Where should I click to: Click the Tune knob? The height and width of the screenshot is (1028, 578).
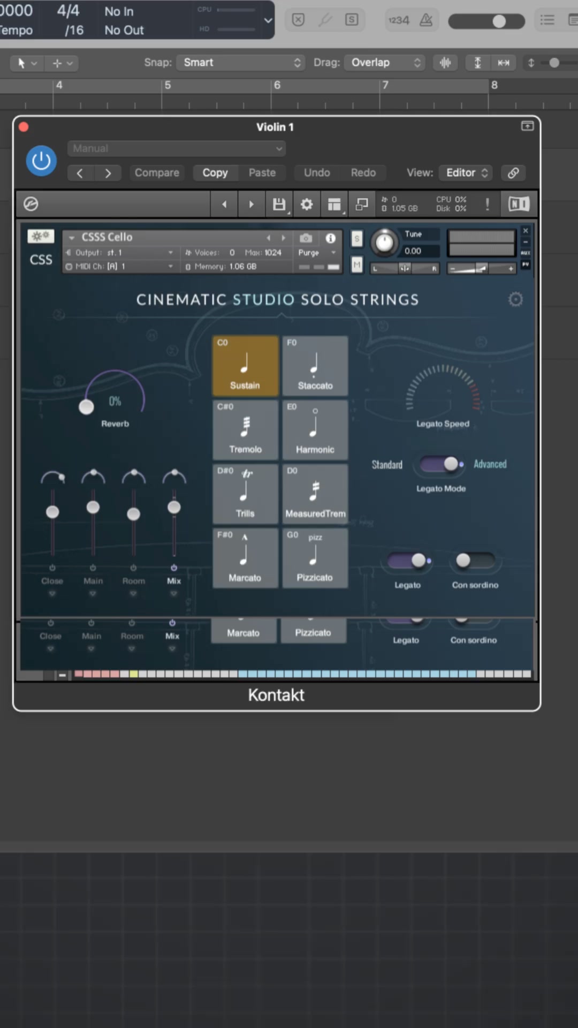pos(384,243)
